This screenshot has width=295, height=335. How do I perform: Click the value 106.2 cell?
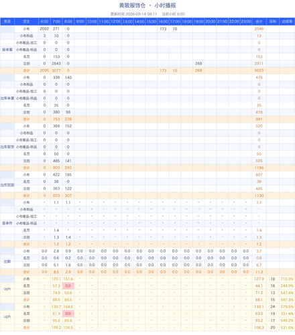(56, 328)
